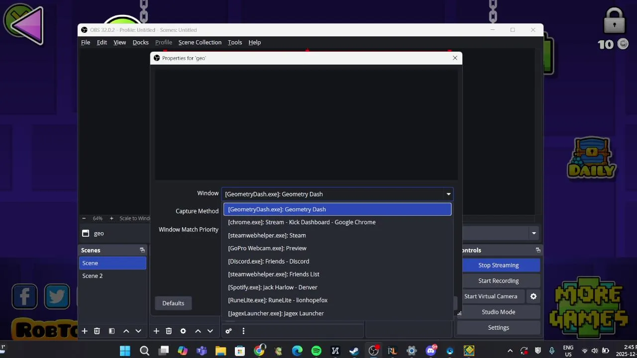Open the Help menu

coord(255,42)
